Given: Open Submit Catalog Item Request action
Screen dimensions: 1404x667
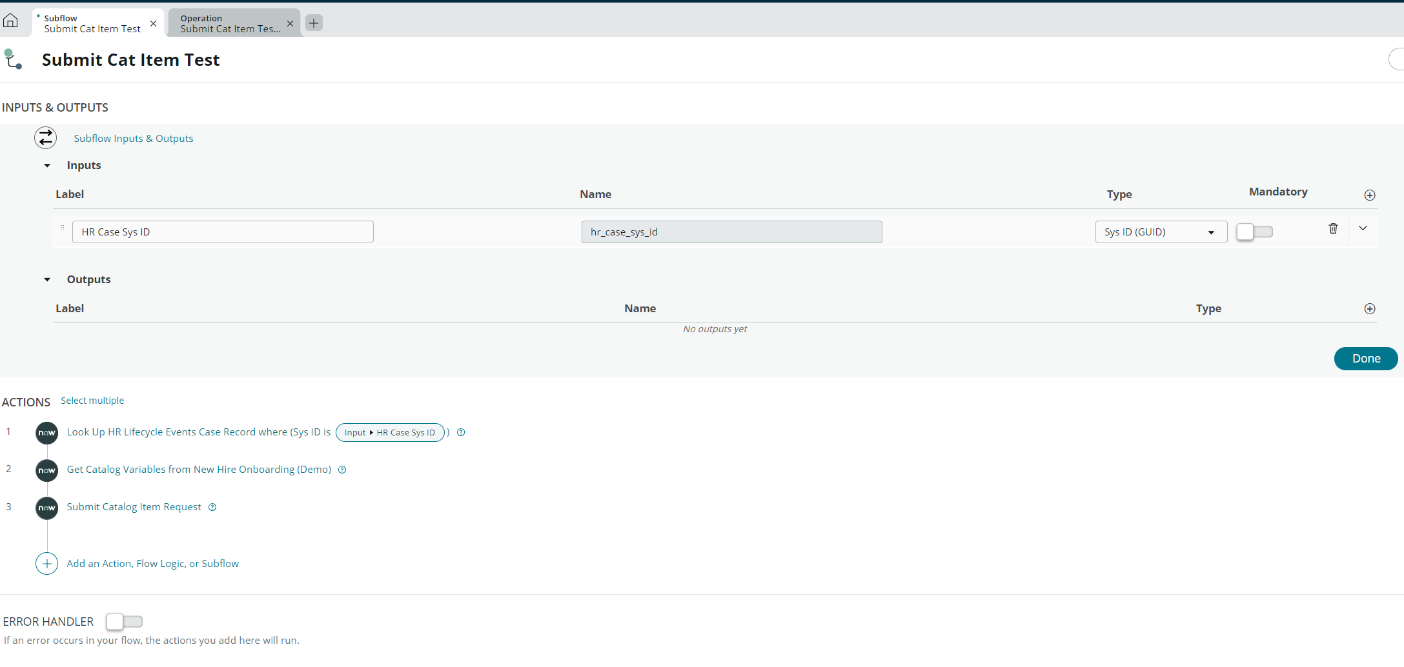Looking at the screenshot, I should point(134,507).
